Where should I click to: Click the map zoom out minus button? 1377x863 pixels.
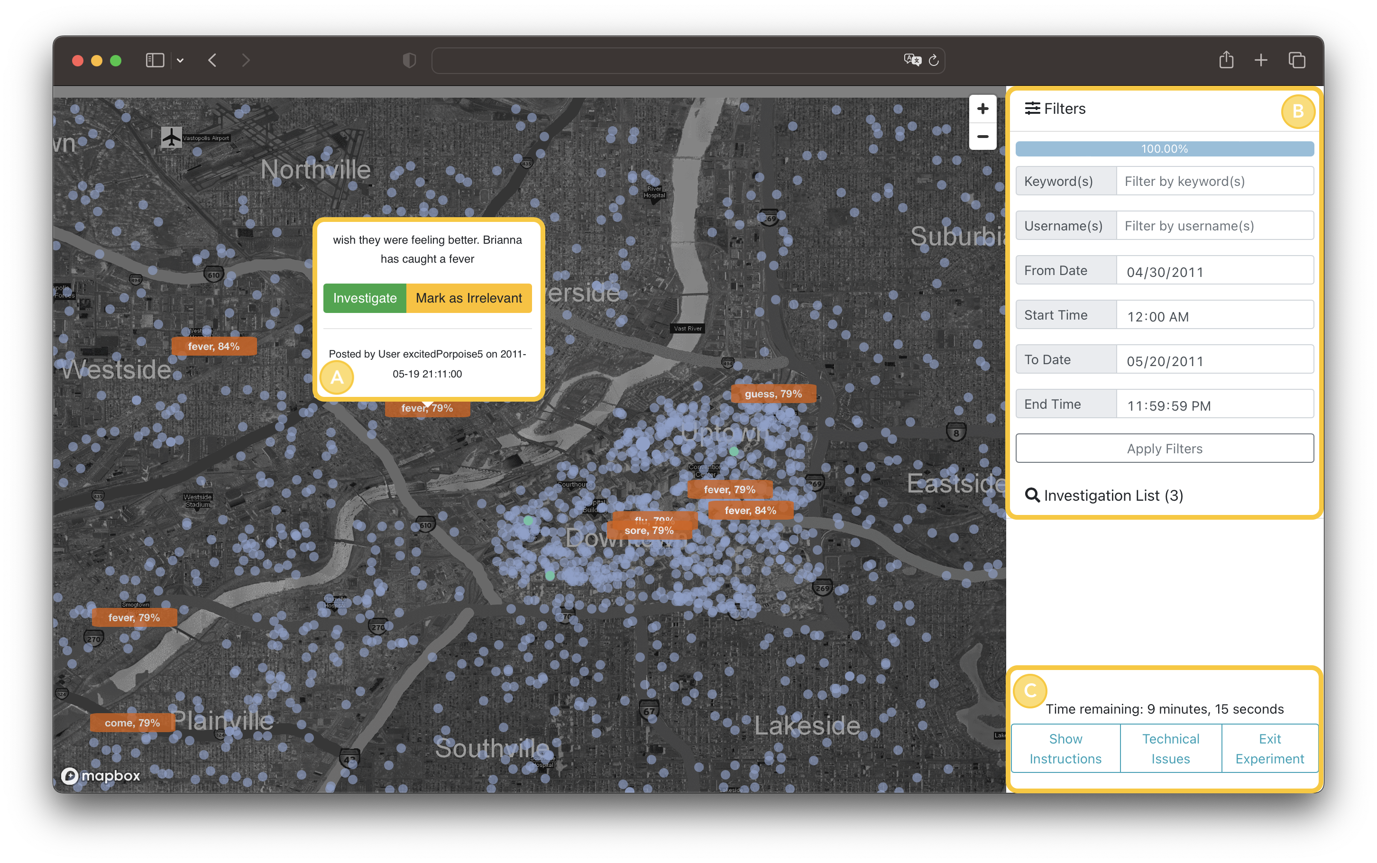pyautogui.click(x=982, y=137)
